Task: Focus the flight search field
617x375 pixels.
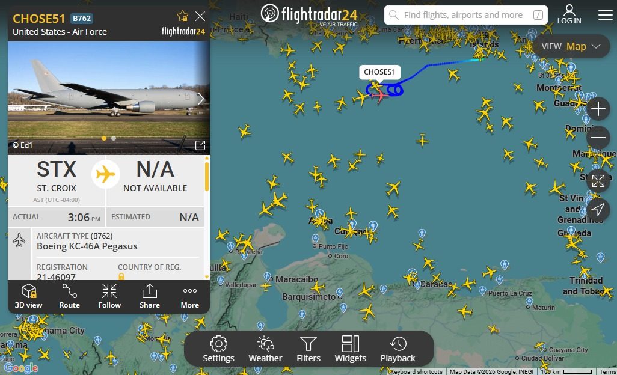Action: [466, 15]
